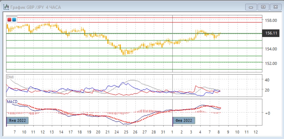Click the 158.00 price axis label
The image size is (284, 139).
pos(270,21)
